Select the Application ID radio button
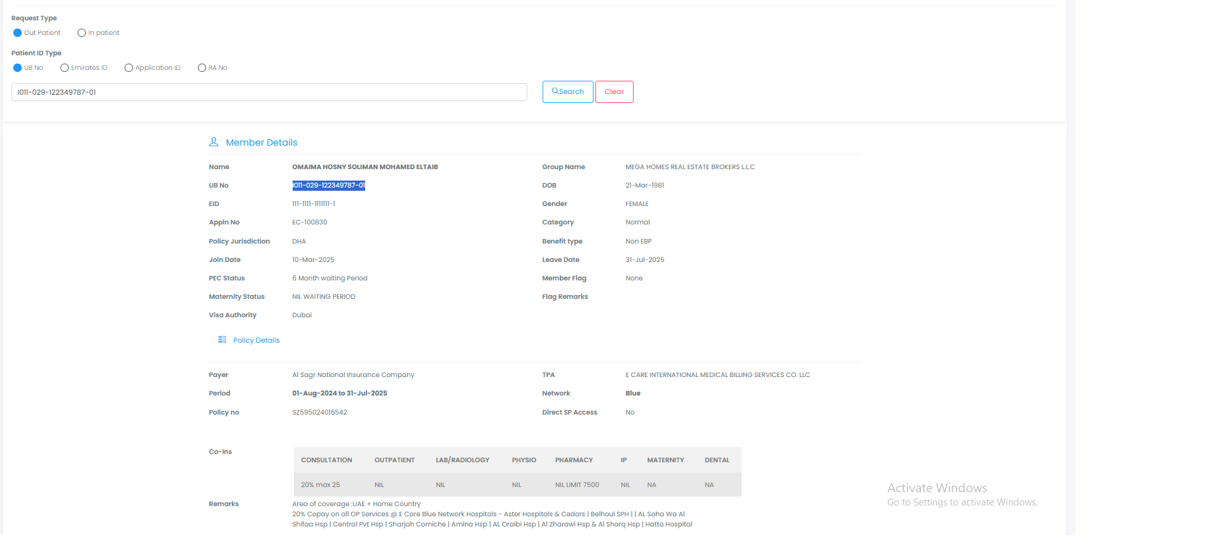The height and width of the screenshot is (557, 1215). [128, 68]
